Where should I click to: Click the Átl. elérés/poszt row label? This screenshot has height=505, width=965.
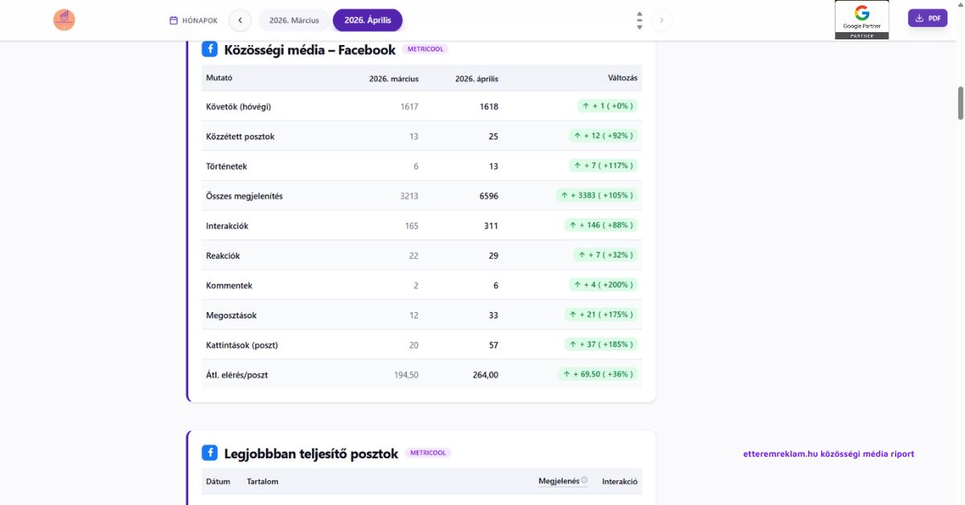pyautogui.click(x=237, y=375)
